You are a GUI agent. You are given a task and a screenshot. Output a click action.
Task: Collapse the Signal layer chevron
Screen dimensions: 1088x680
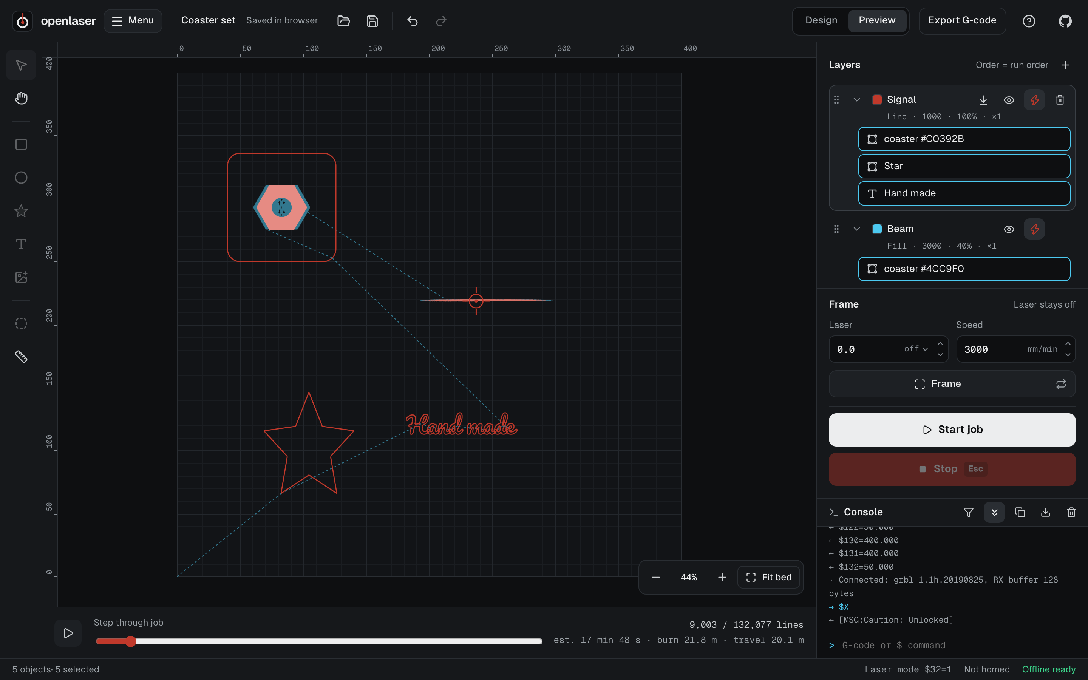[x=856, y=100]
